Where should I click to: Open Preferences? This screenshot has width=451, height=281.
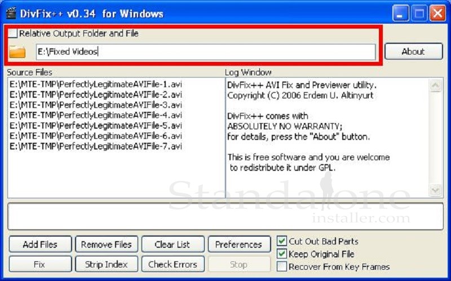coord(239,244)
